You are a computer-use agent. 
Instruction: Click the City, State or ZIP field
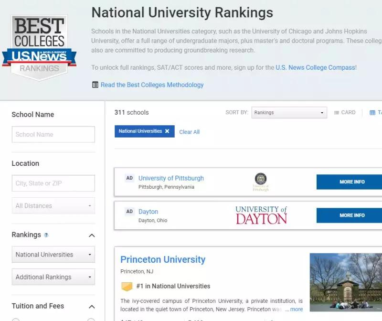[x=53, y=183]
